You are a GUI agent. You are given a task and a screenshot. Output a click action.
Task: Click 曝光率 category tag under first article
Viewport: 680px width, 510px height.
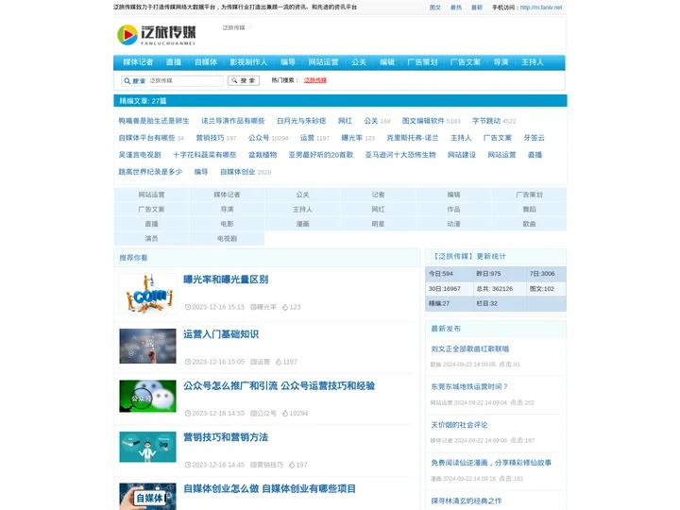click(x=266, y=307)
